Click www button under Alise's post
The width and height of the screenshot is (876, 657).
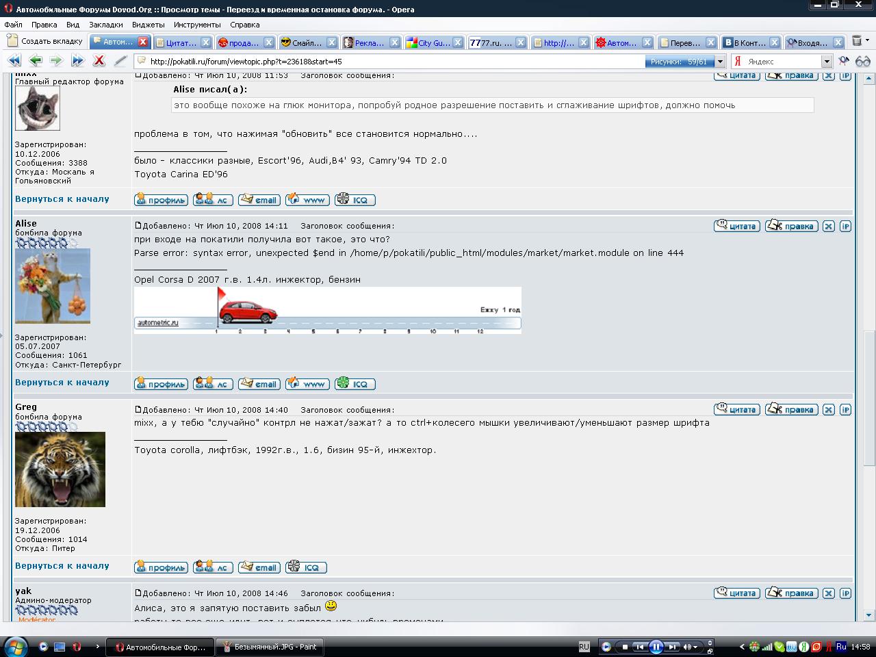click(x=307, y=384)
